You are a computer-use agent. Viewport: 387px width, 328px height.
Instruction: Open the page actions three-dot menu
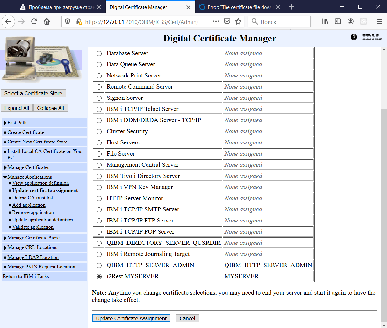pyautogui.click(x=216, y=21)
